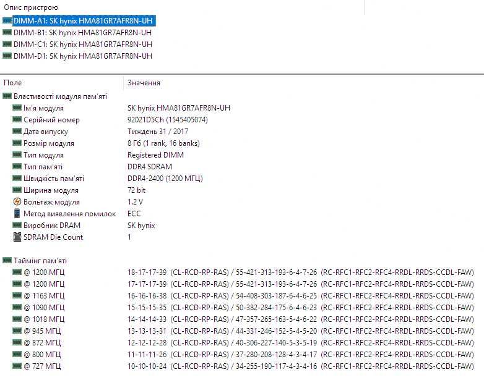The width and height of the screenshot is (484, 380).
Task: Select the value 'Тиждень 31 / 2017'
Action: 158,132
